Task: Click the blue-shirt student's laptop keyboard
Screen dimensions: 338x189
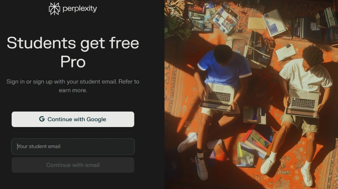Action: (219, 96)
